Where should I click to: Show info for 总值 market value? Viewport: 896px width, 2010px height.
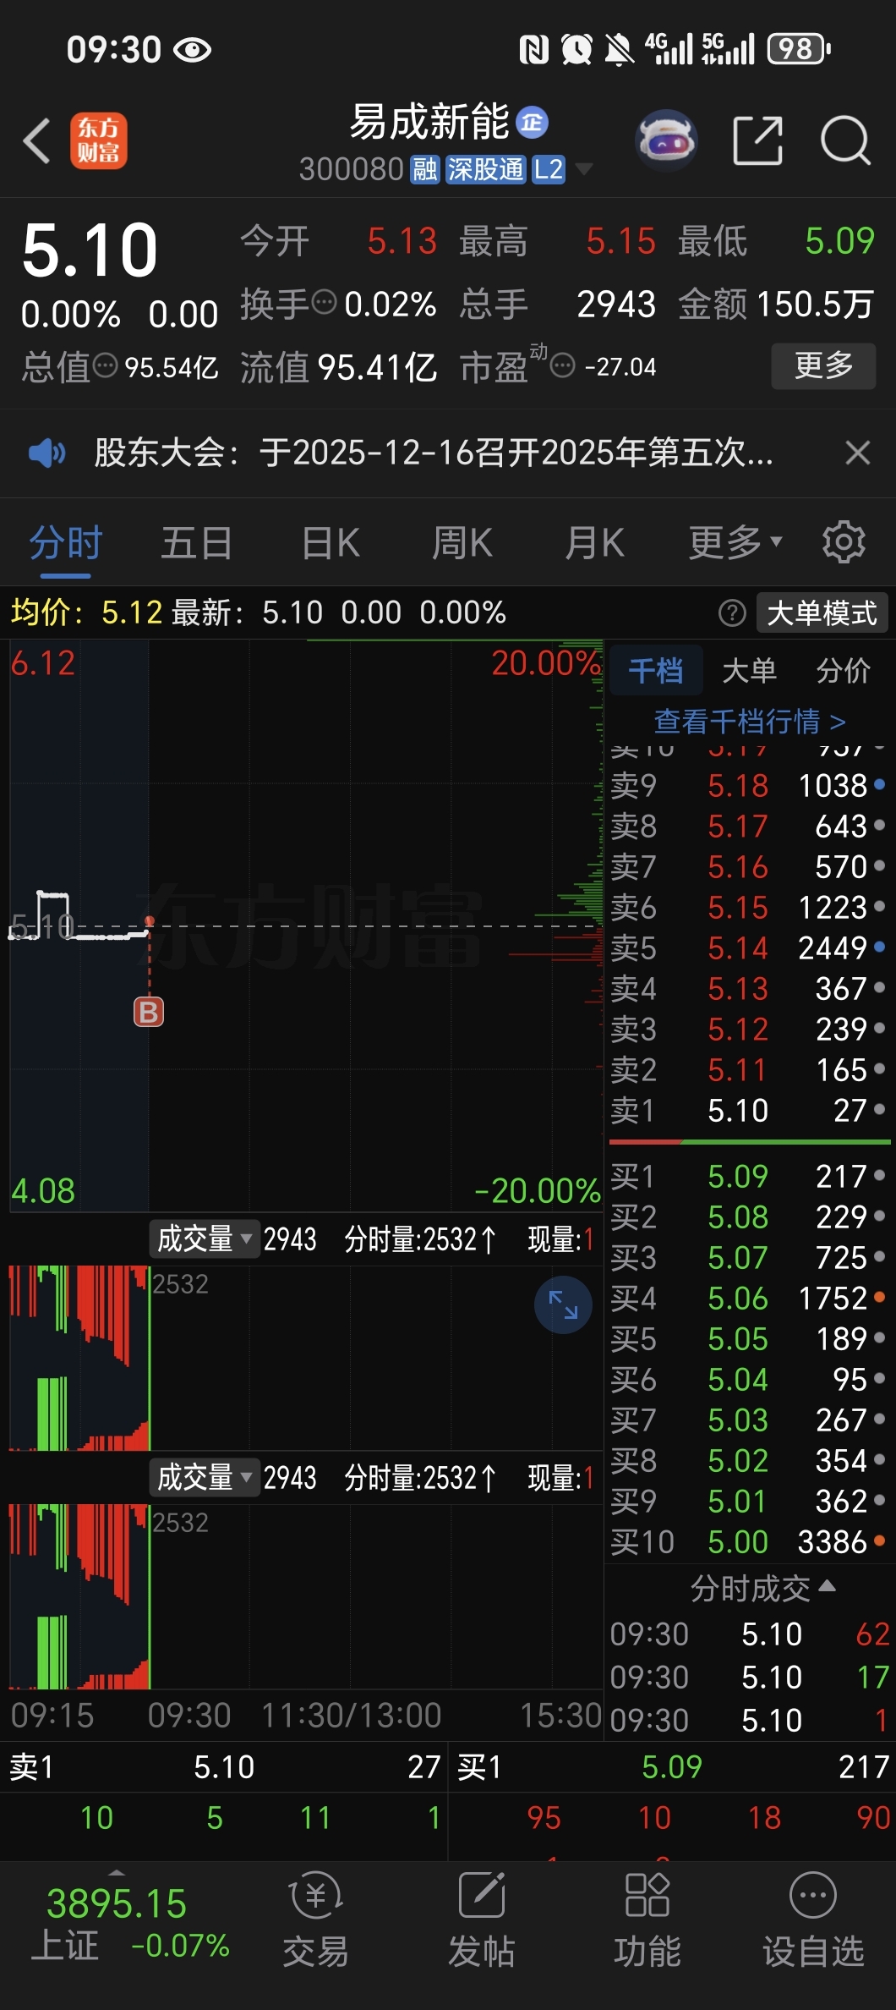coord(106,366)
